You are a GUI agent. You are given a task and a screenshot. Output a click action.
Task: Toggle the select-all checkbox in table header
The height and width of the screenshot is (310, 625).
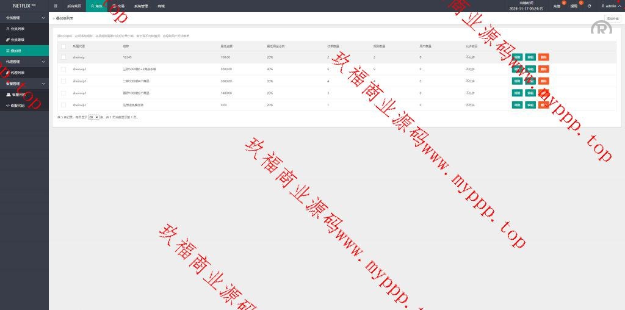pos(63,46)
